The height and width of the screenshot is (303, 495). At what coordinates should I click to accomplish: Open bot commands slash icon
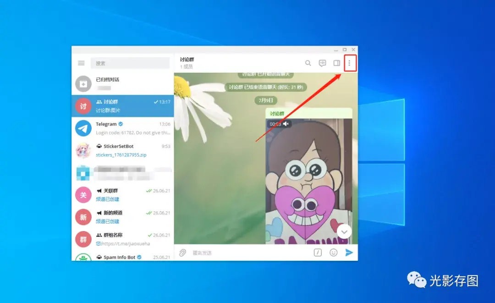[318, 253]
